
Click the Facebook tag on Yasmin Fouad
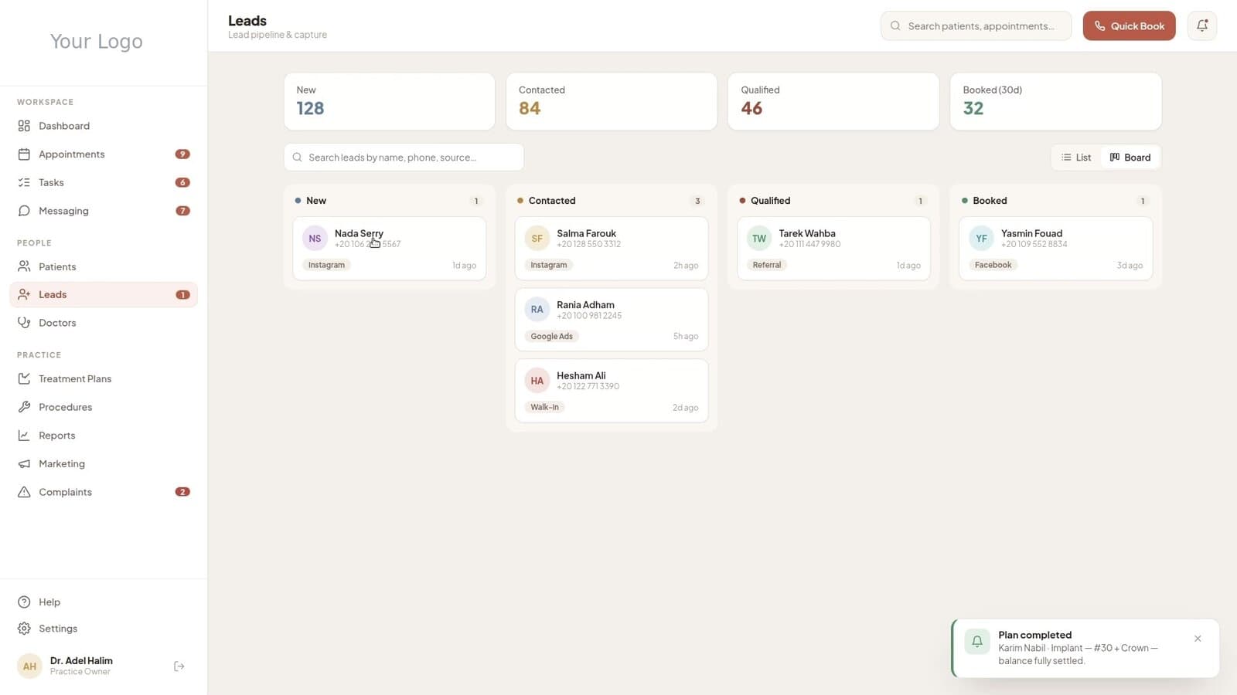(x=993, y=265)
